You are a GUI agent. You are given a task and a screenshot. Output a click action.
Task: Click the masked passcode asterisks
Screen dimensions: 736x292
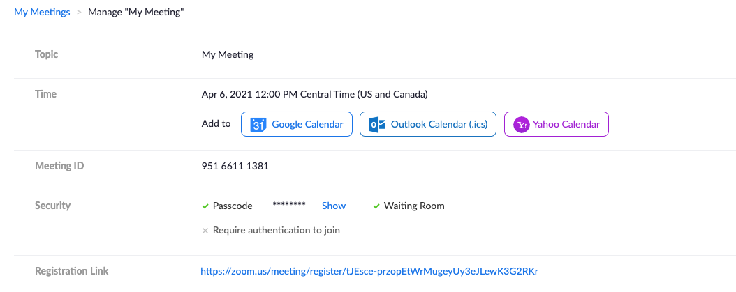(x=289, y=205)
